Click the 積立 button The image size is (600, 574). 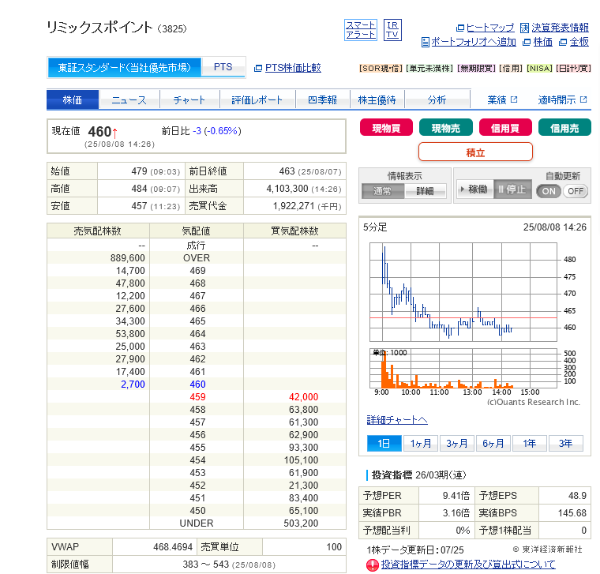[475, 152]
